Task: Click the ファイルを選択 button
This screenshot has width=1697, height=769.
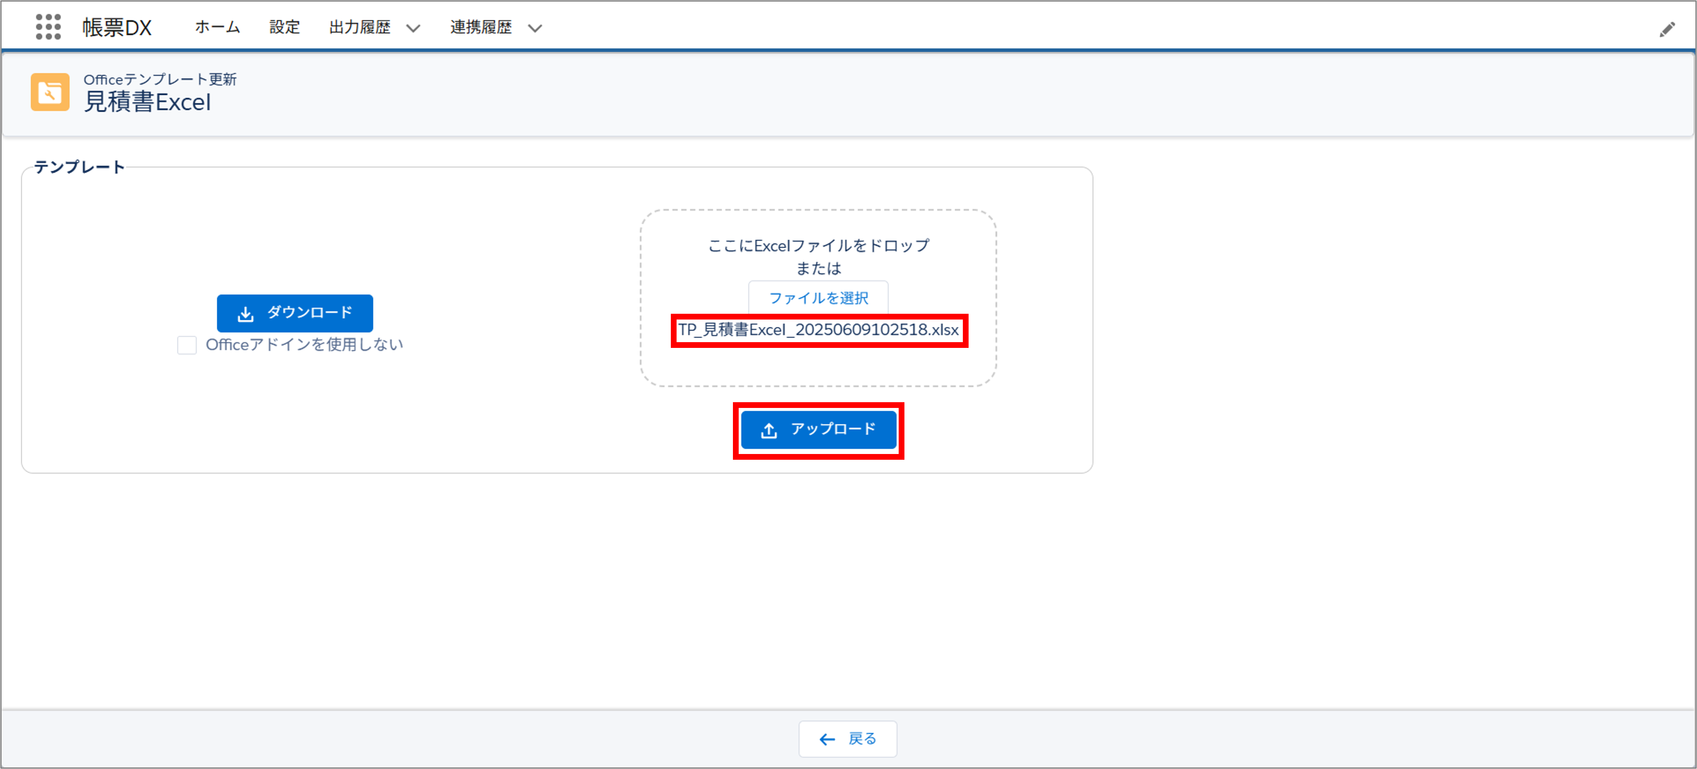Action: (x=818, y=298)
